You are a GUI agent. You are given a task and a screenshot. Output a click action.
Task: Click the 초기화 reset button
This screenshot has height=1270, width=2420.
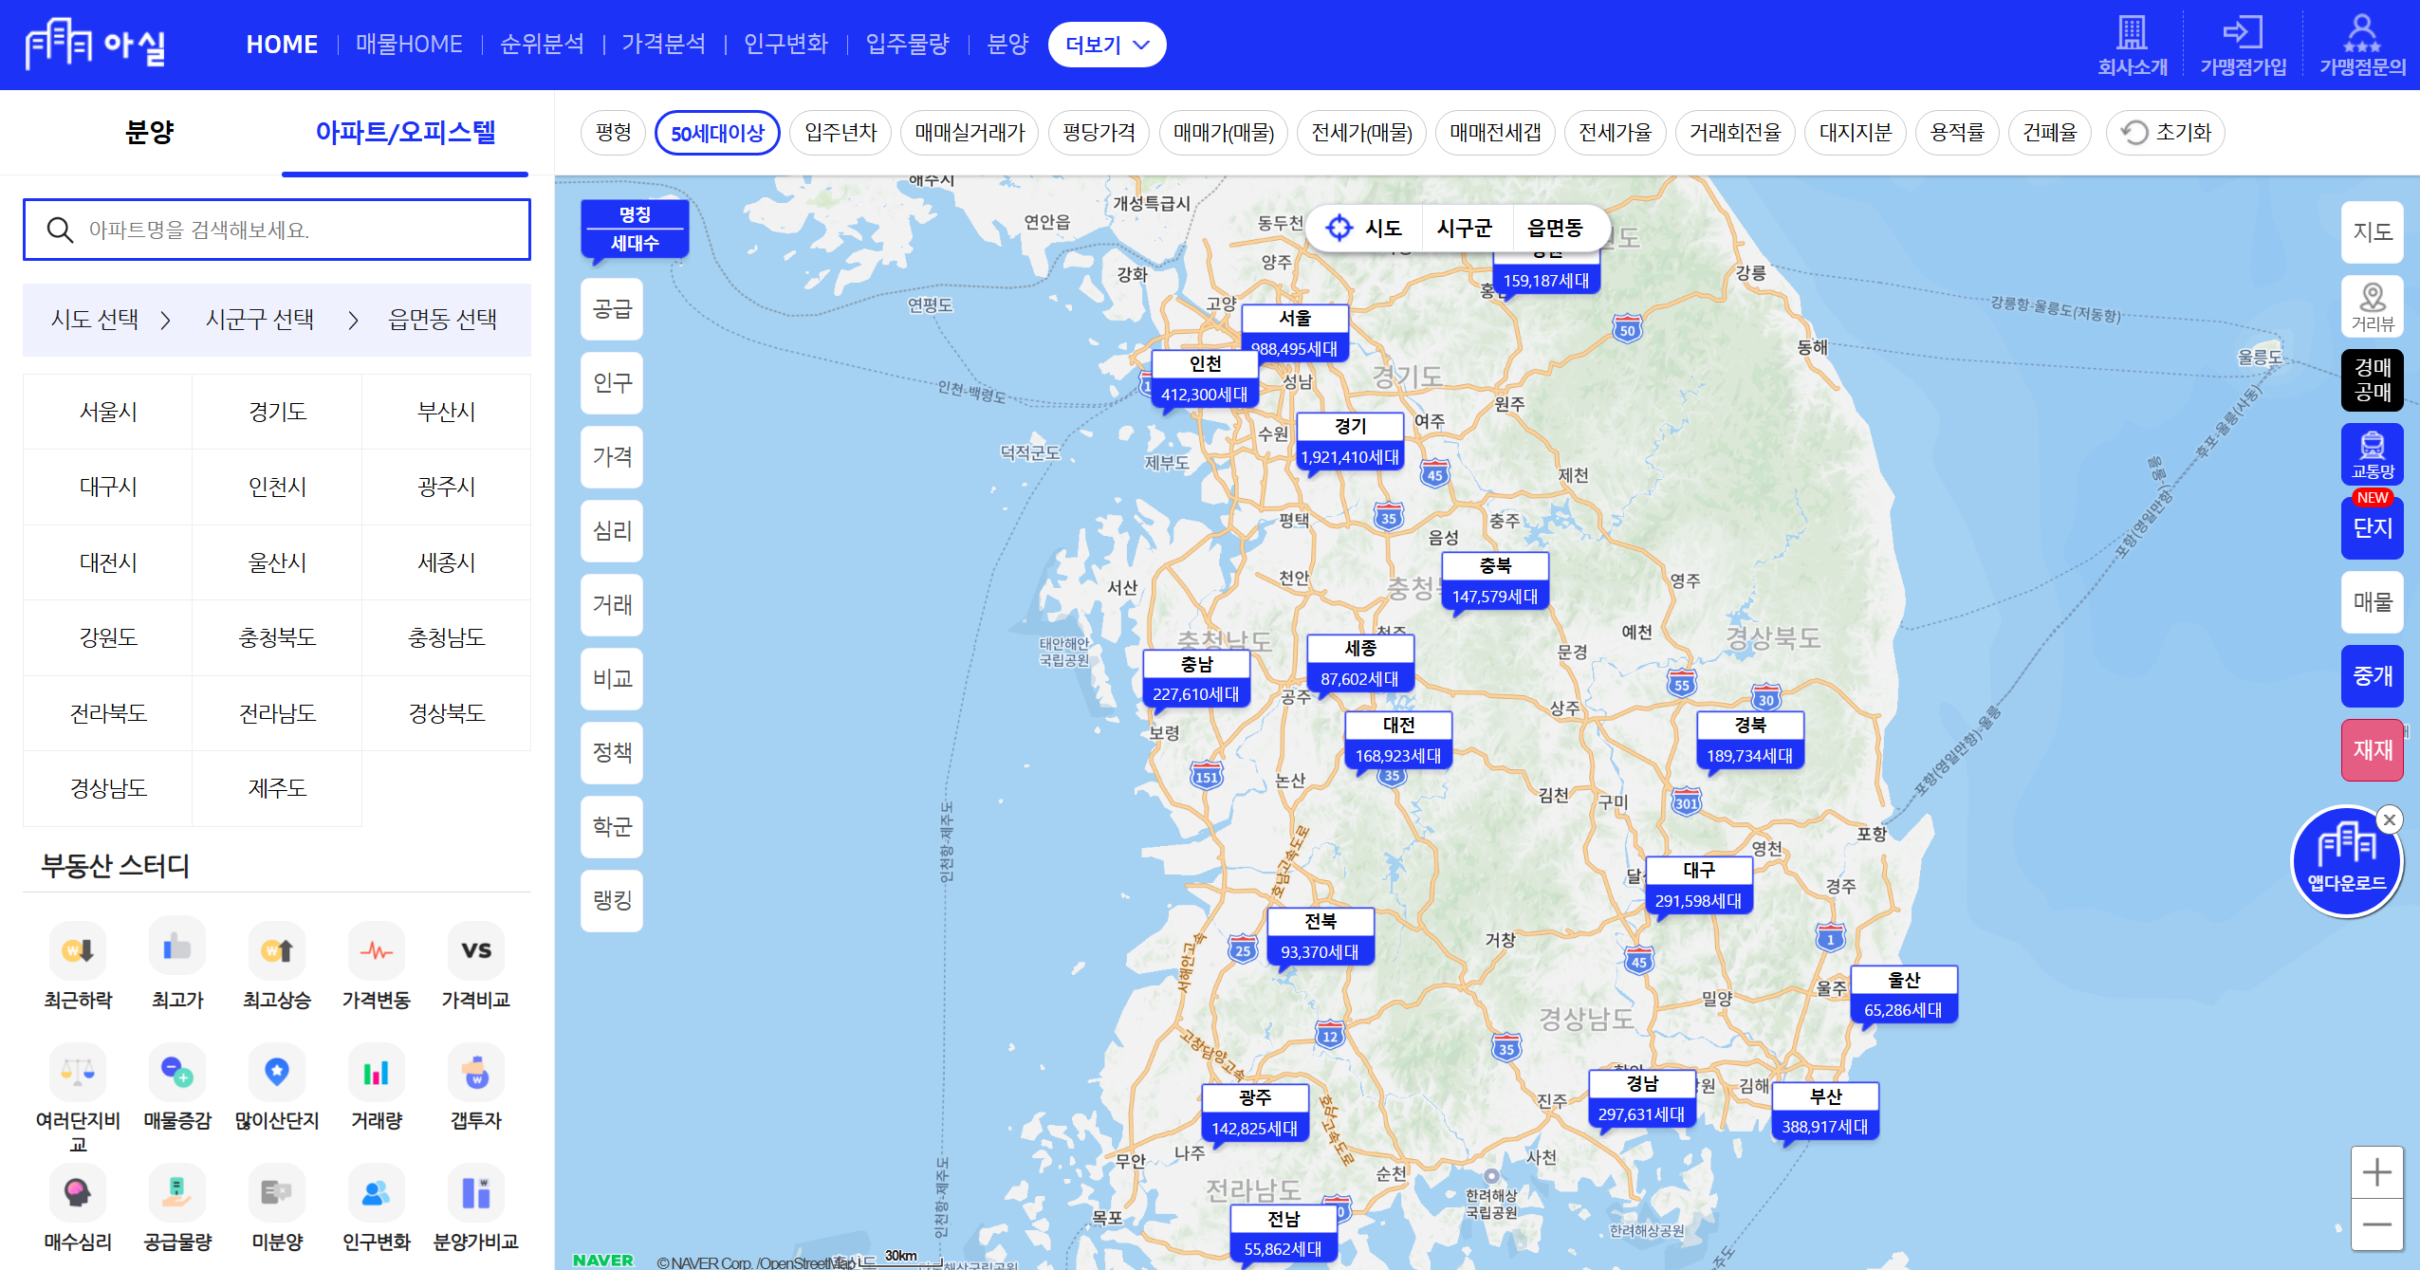(x=2166, y=133)
